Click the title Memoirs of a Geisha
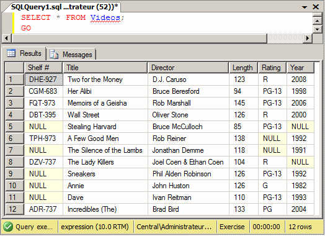This screenshot has height=236, width=325. coord(97,103)
